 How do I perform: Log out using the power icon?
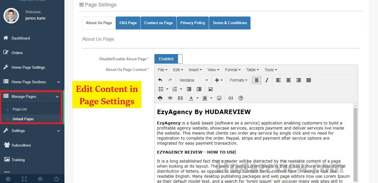point(56,179)
